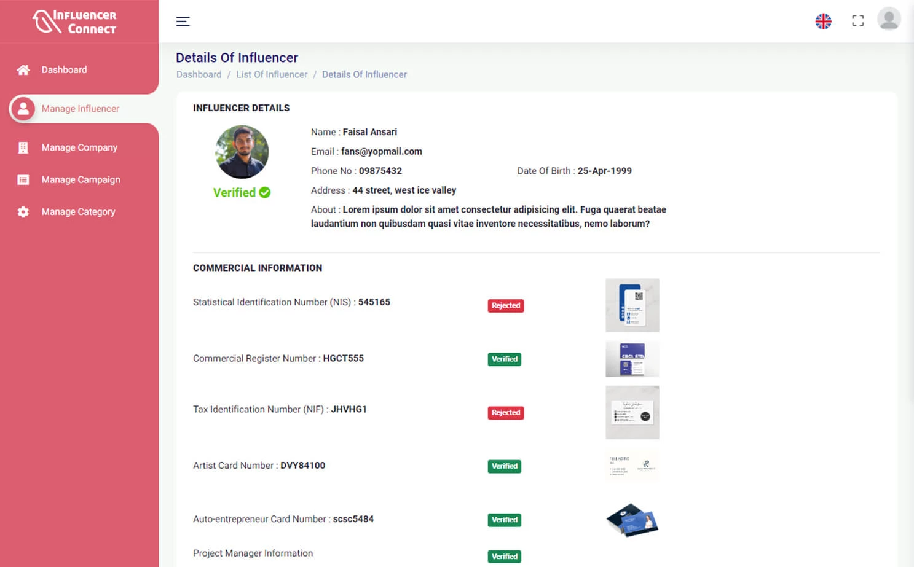
Task: Open the Auto-entrepreneur card document image
Action: (632, 520)
